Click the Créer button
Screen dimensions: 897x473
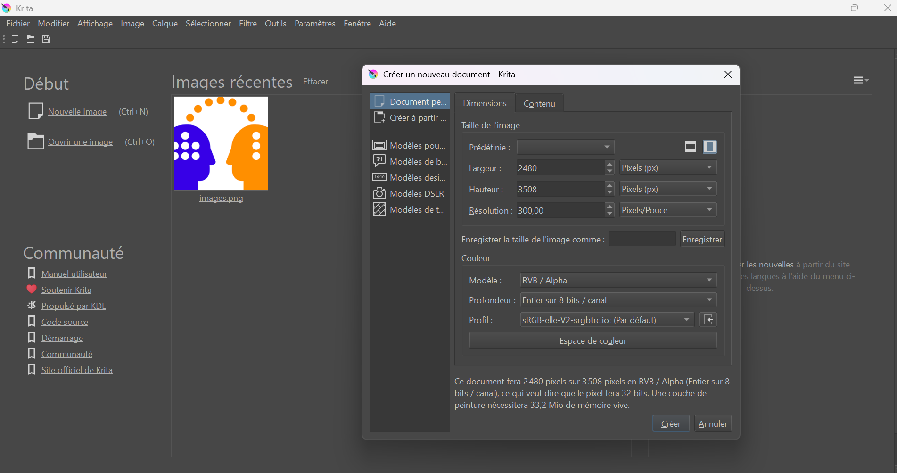671,423
